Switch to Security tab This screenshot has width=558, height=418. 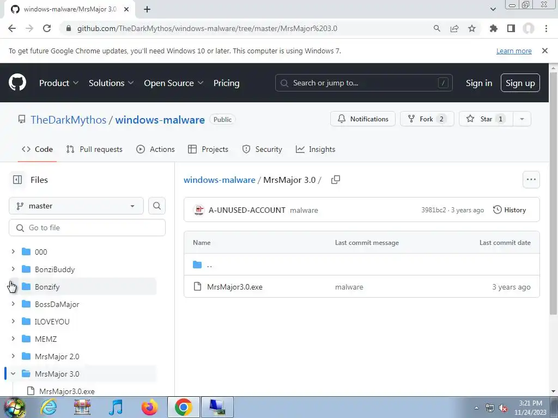(262, 149)
